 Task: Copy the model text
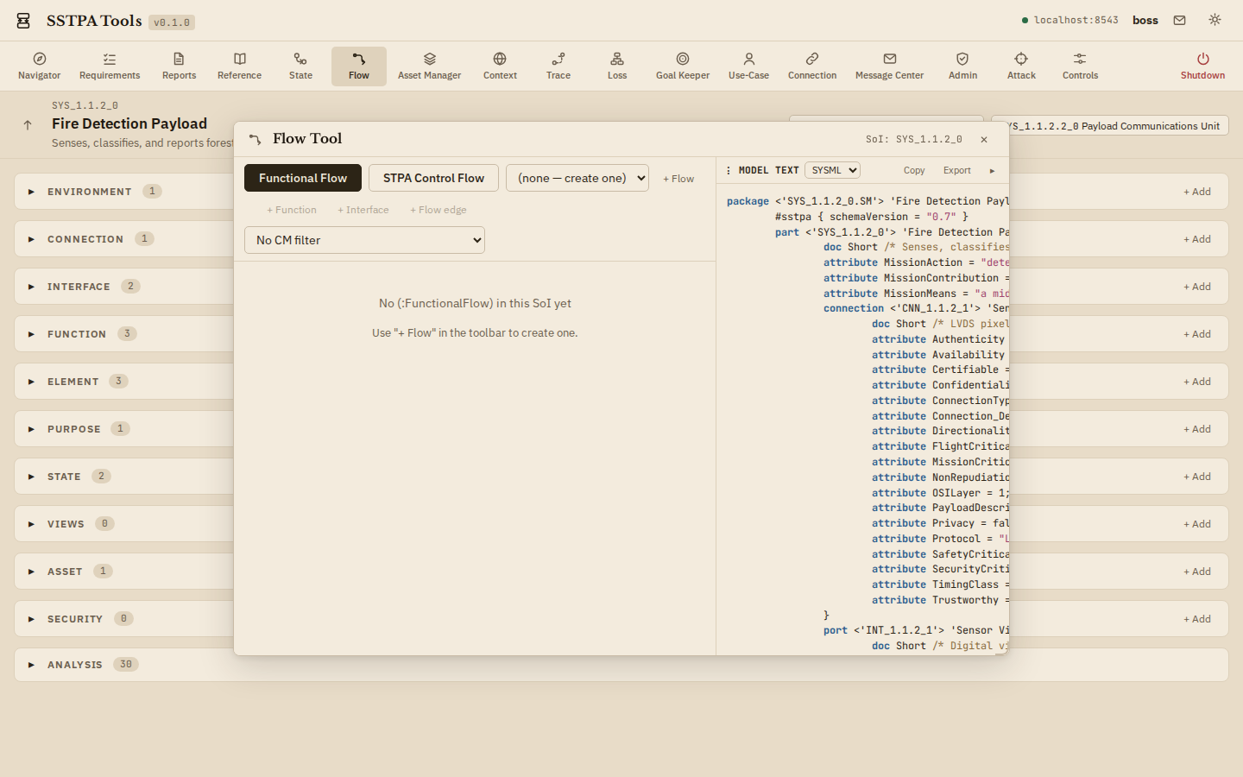click(x=914, y=171)
